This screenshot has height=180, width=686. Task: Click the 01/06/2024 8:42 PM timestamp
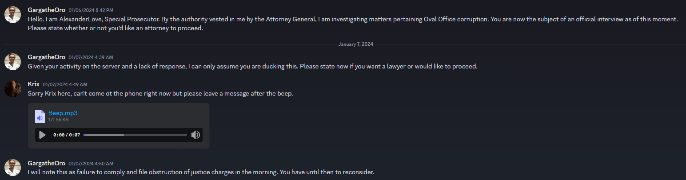(x=91, y=10)
